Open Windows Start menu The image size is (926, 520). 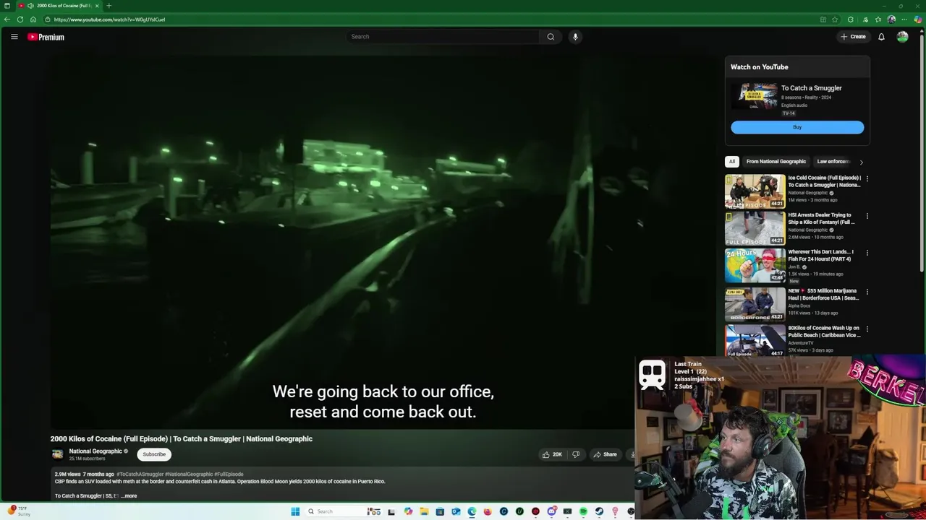295,511
